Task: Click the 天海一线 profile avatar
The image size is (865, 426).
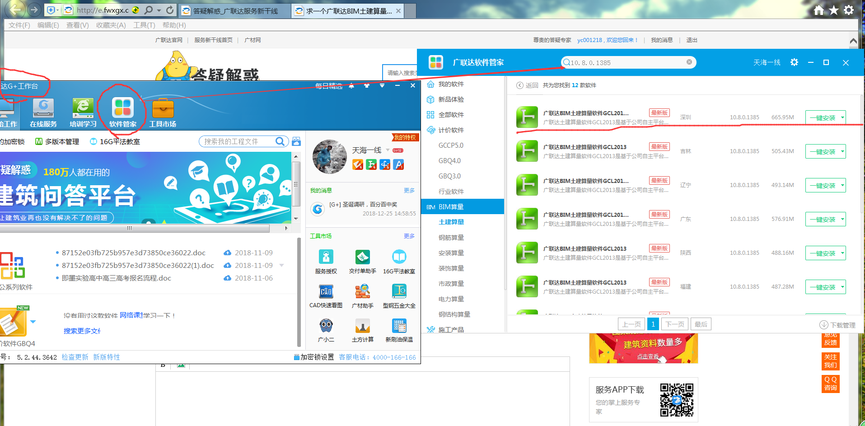Action: pos(330,157)
